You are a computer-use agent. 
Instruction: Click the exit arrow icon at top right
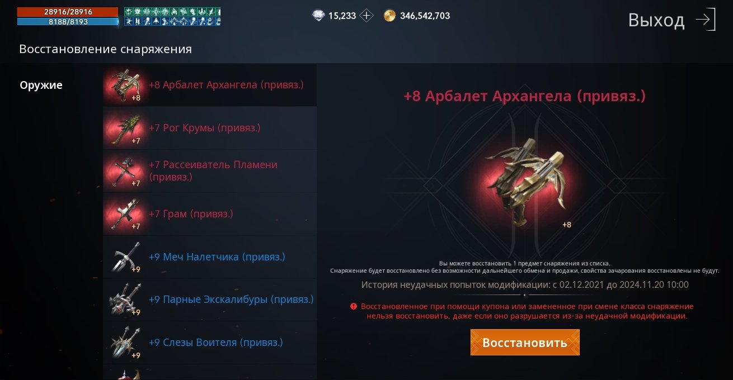point(706,20)
